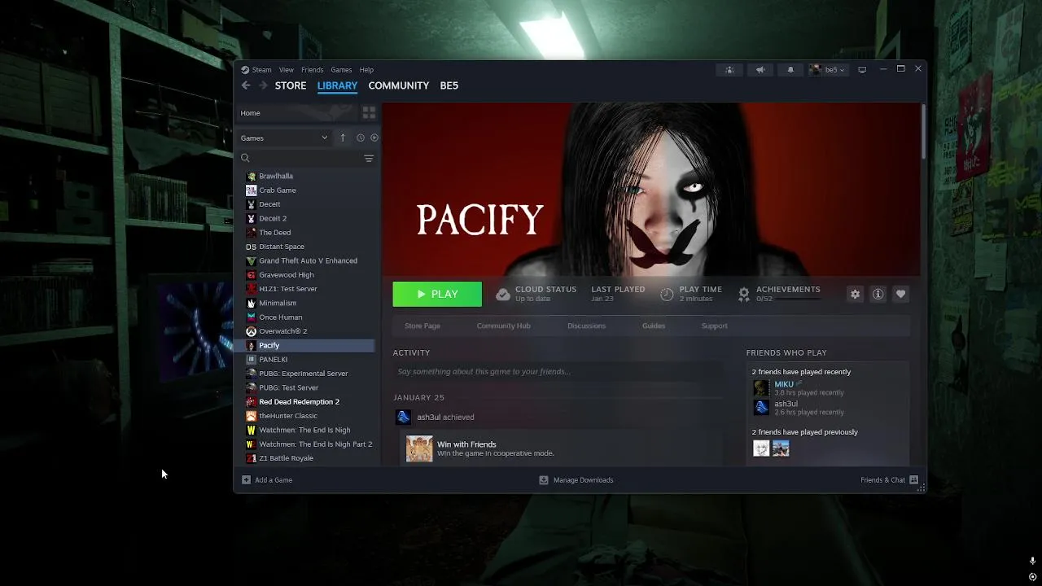Open the announcements megaphone icon
The image size is (1042, 586).
point(760,70)
